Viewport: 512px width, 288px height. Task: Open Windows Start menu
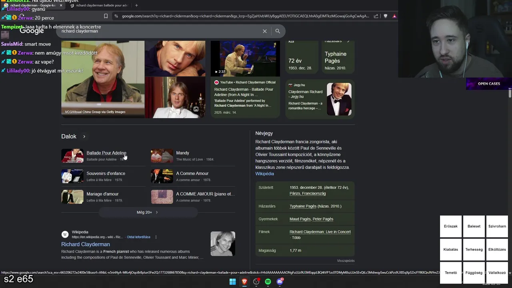232,282
